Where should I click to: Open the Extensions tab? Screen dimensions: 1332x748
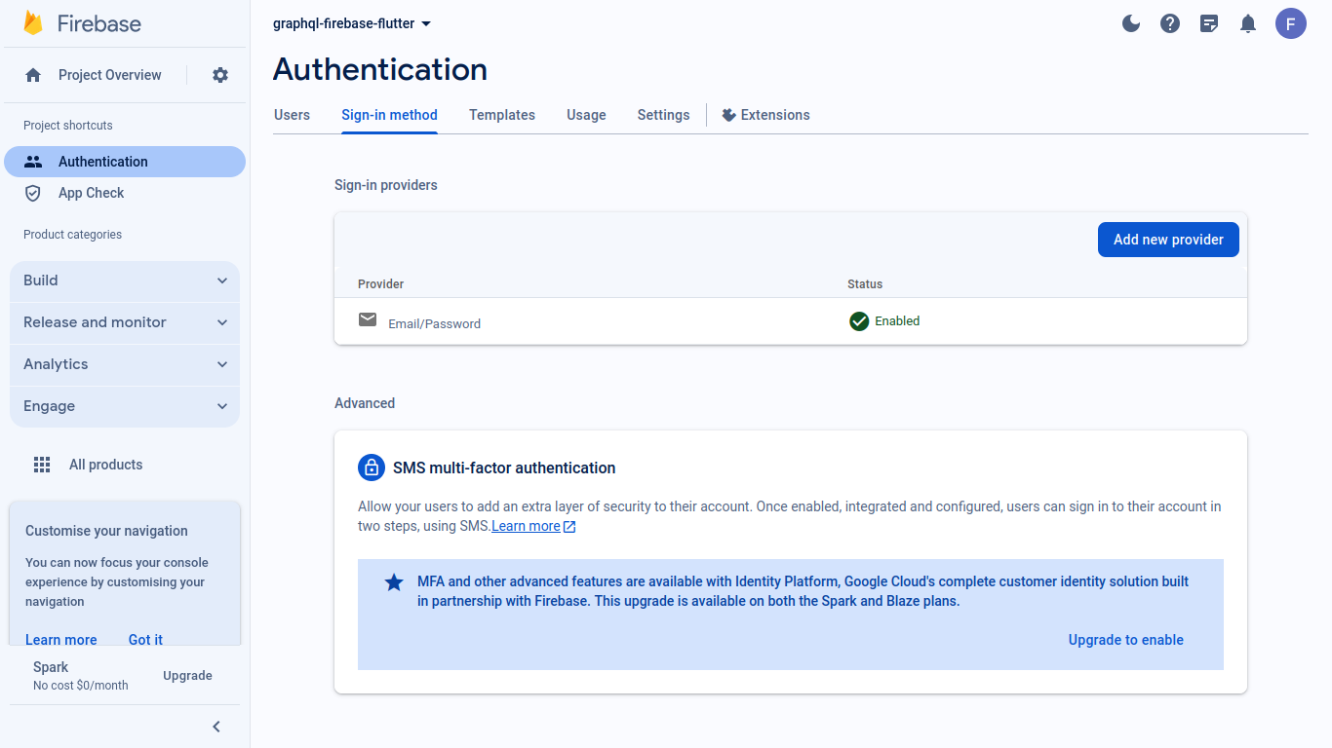[x=765, y=115]
